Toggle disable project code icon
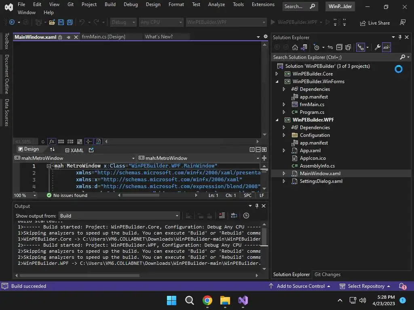 [98, 142]
